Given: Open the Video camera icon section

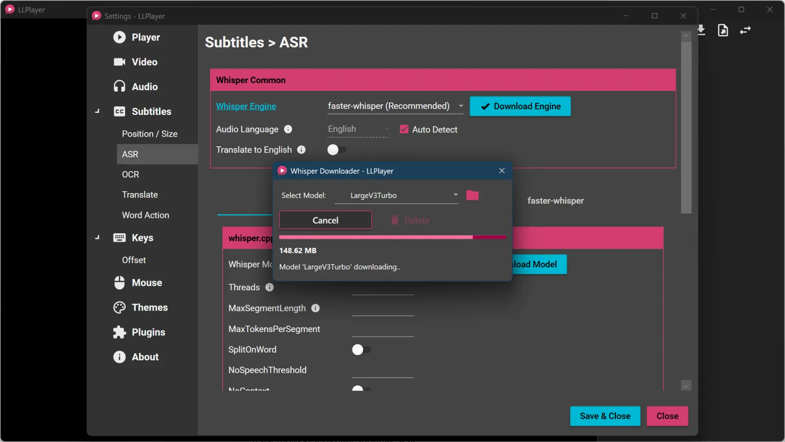Looking at the screenshot, I should tap(119, 62).
